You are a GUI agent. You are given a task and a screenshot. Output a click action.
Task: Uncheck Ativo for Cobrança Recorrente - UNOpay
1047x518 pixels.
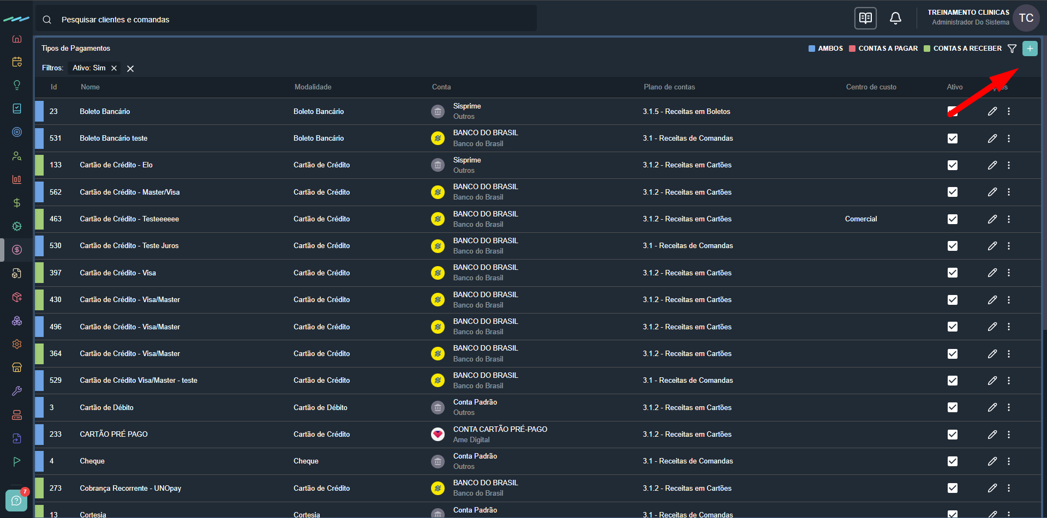[x=953, y=488]
